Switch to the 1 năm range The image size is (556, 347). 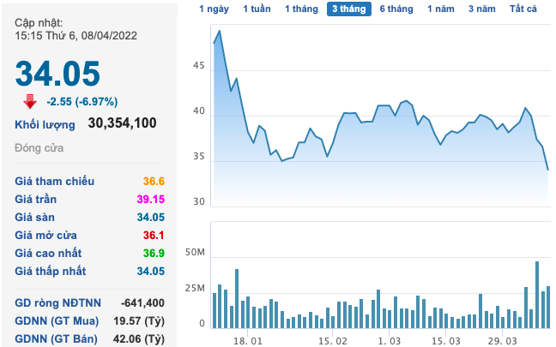441,9
